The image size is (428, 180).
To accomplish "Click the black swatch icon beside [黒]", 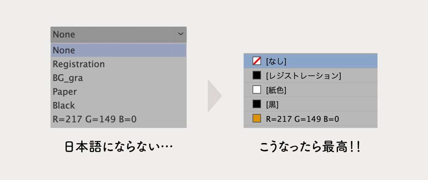I will point(257,104).
